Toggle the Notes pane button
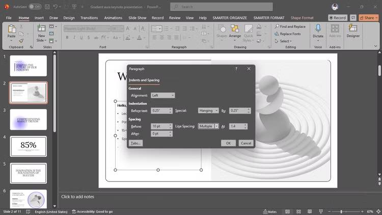Viewport: 382px width, 215px height. (x=269, y=211)
